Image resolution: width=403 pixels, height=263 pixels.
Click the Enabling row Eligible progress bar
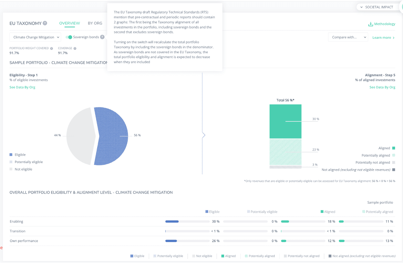click(187, 222)
